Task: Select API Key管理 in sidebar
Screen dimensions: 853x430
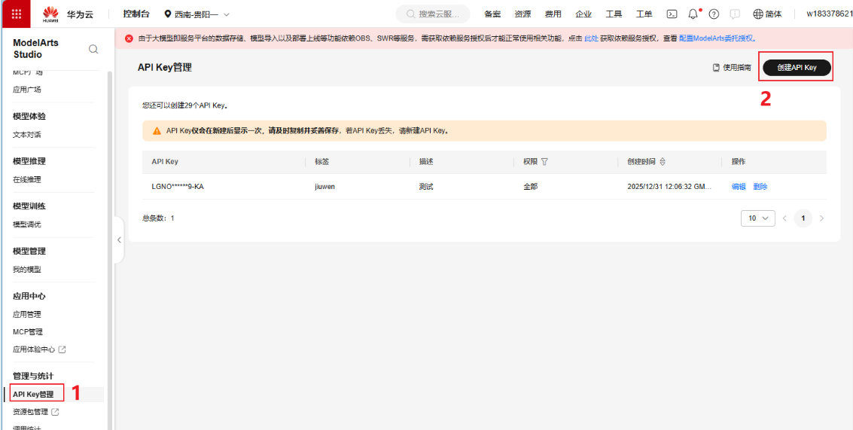Action: point(33,394)
